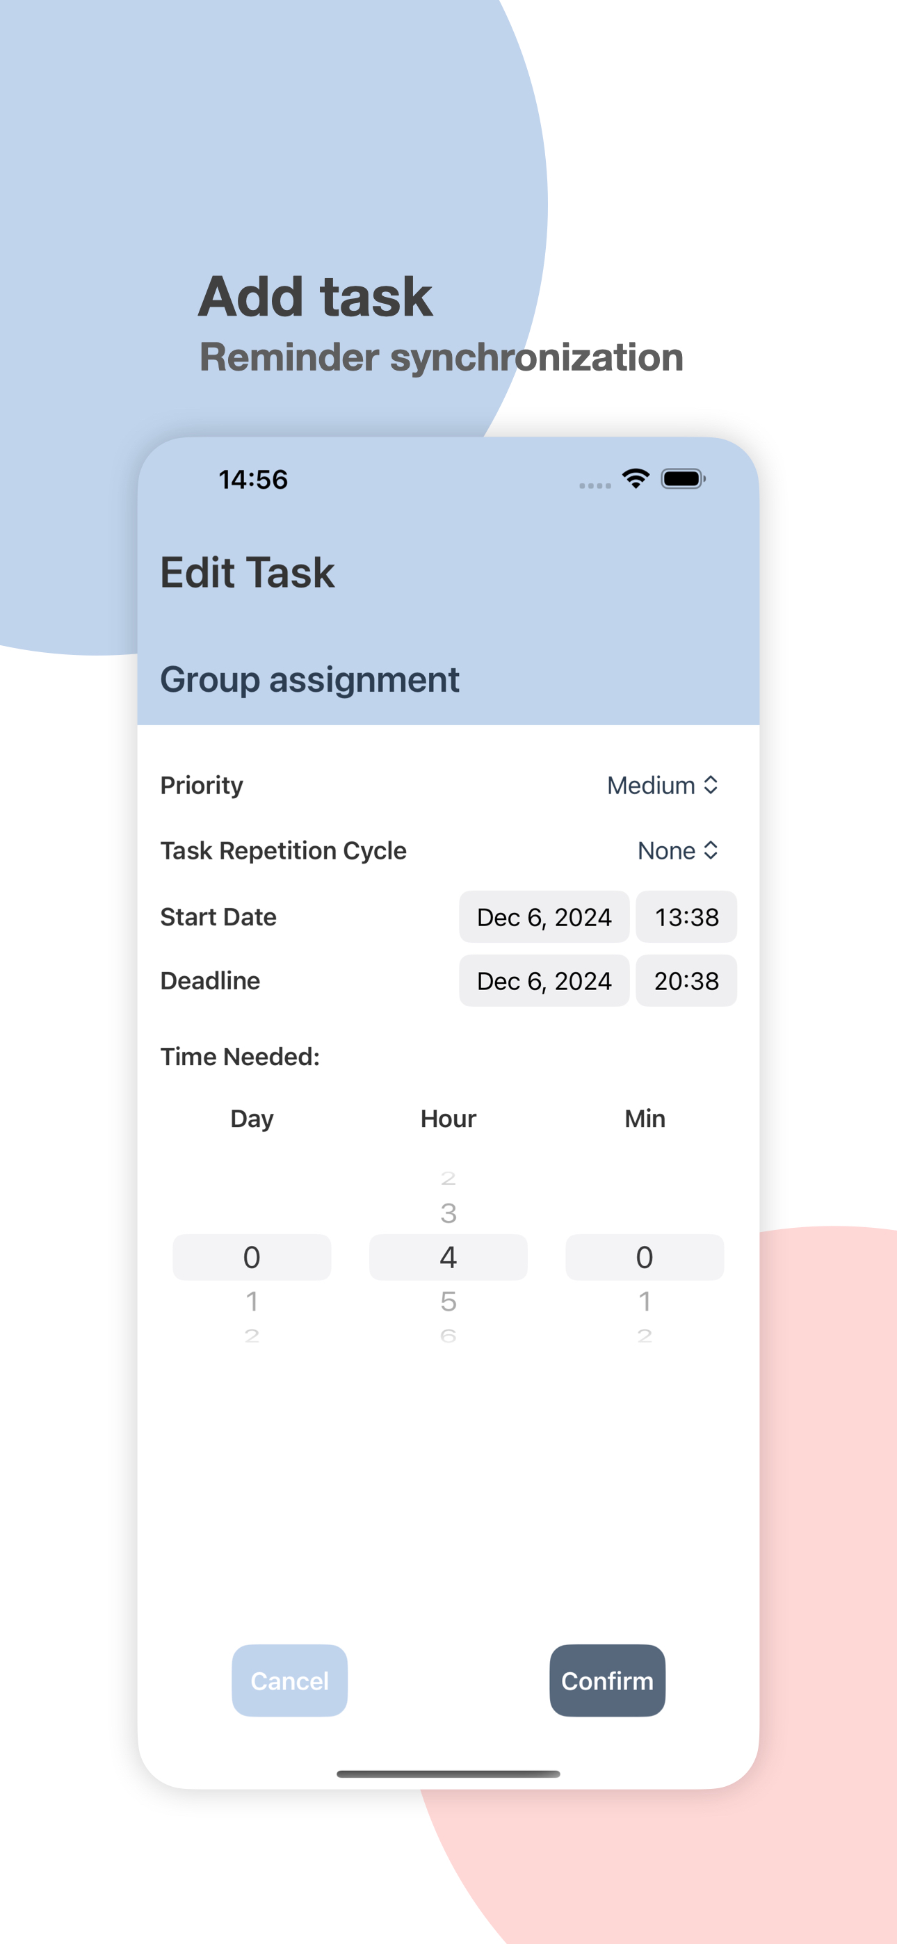
Task: Select the Group assignment task title
Action: 309,680
